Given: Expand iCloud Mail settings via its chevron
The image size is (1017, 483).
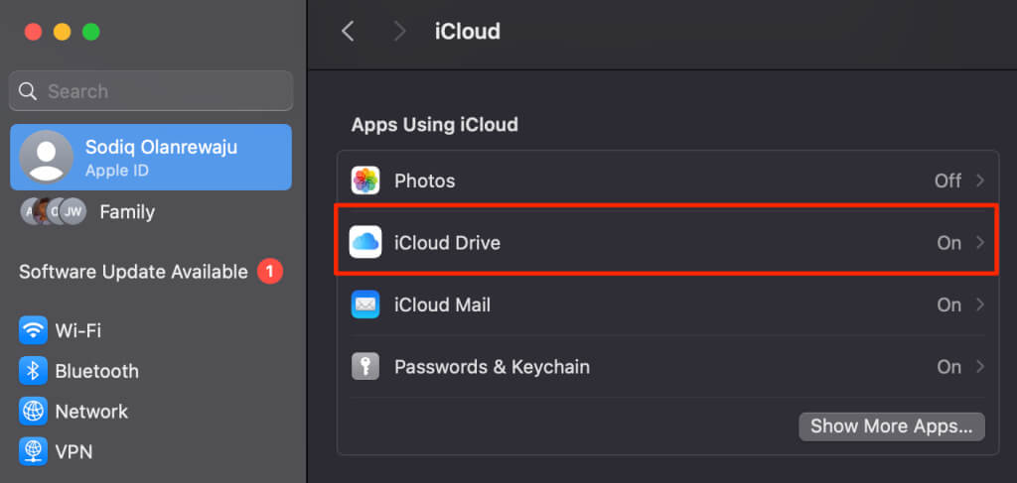Looking at the screenshot, I should pos(980,304).
